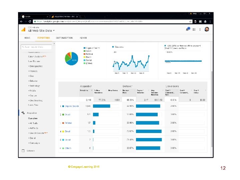Click the browser back arrow
This screenshot has height=180, width=240.
coord(21,22)
